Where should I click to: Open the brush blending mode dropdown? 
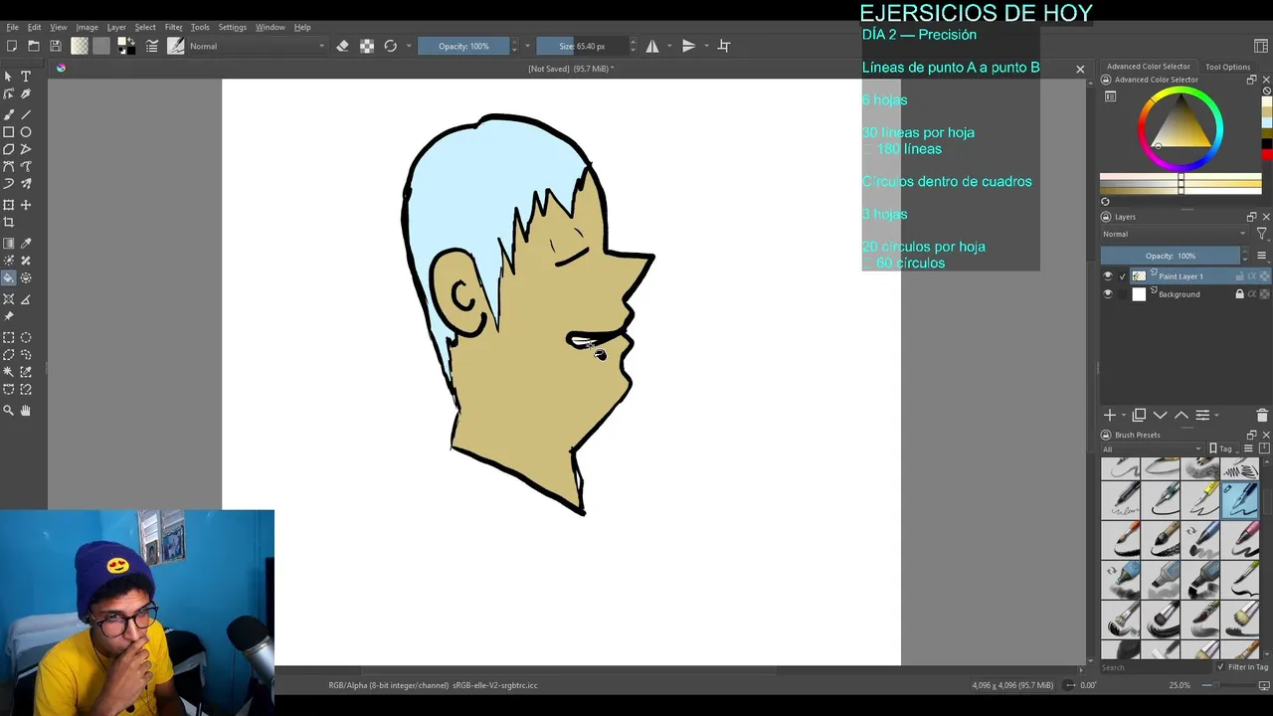coord(257,46)
